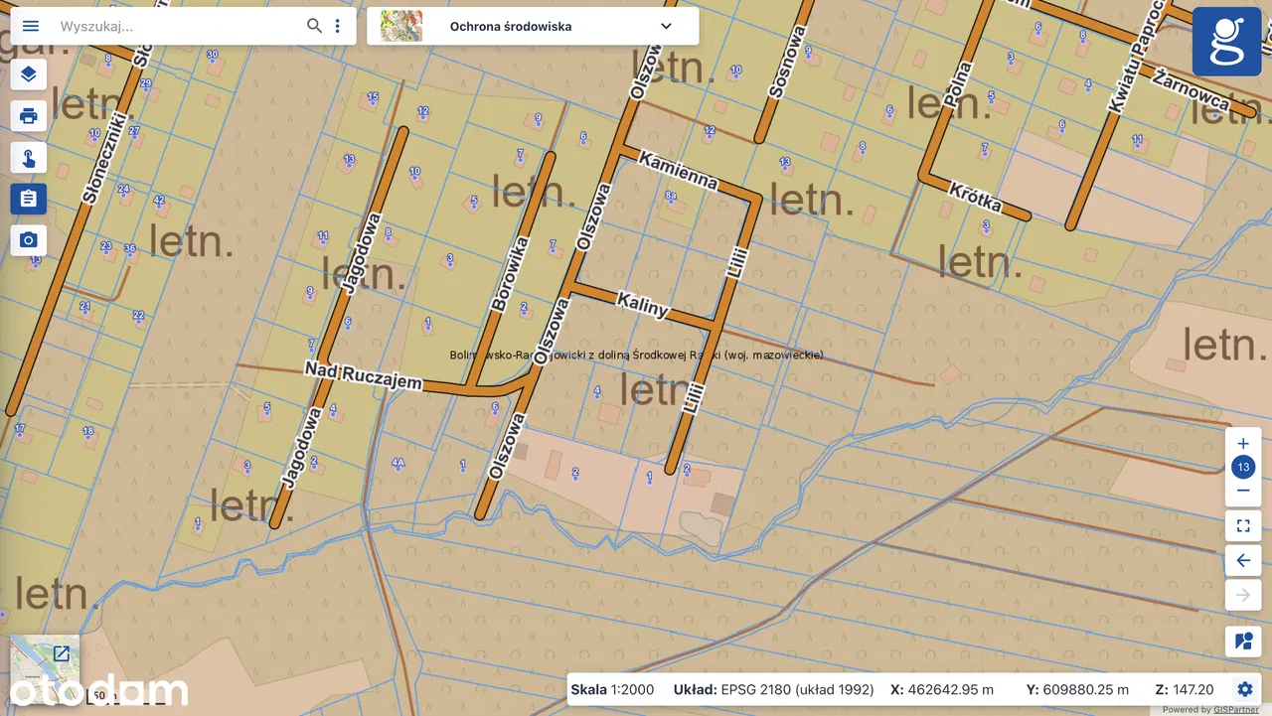Expand the overview minimap

(62, 653)
